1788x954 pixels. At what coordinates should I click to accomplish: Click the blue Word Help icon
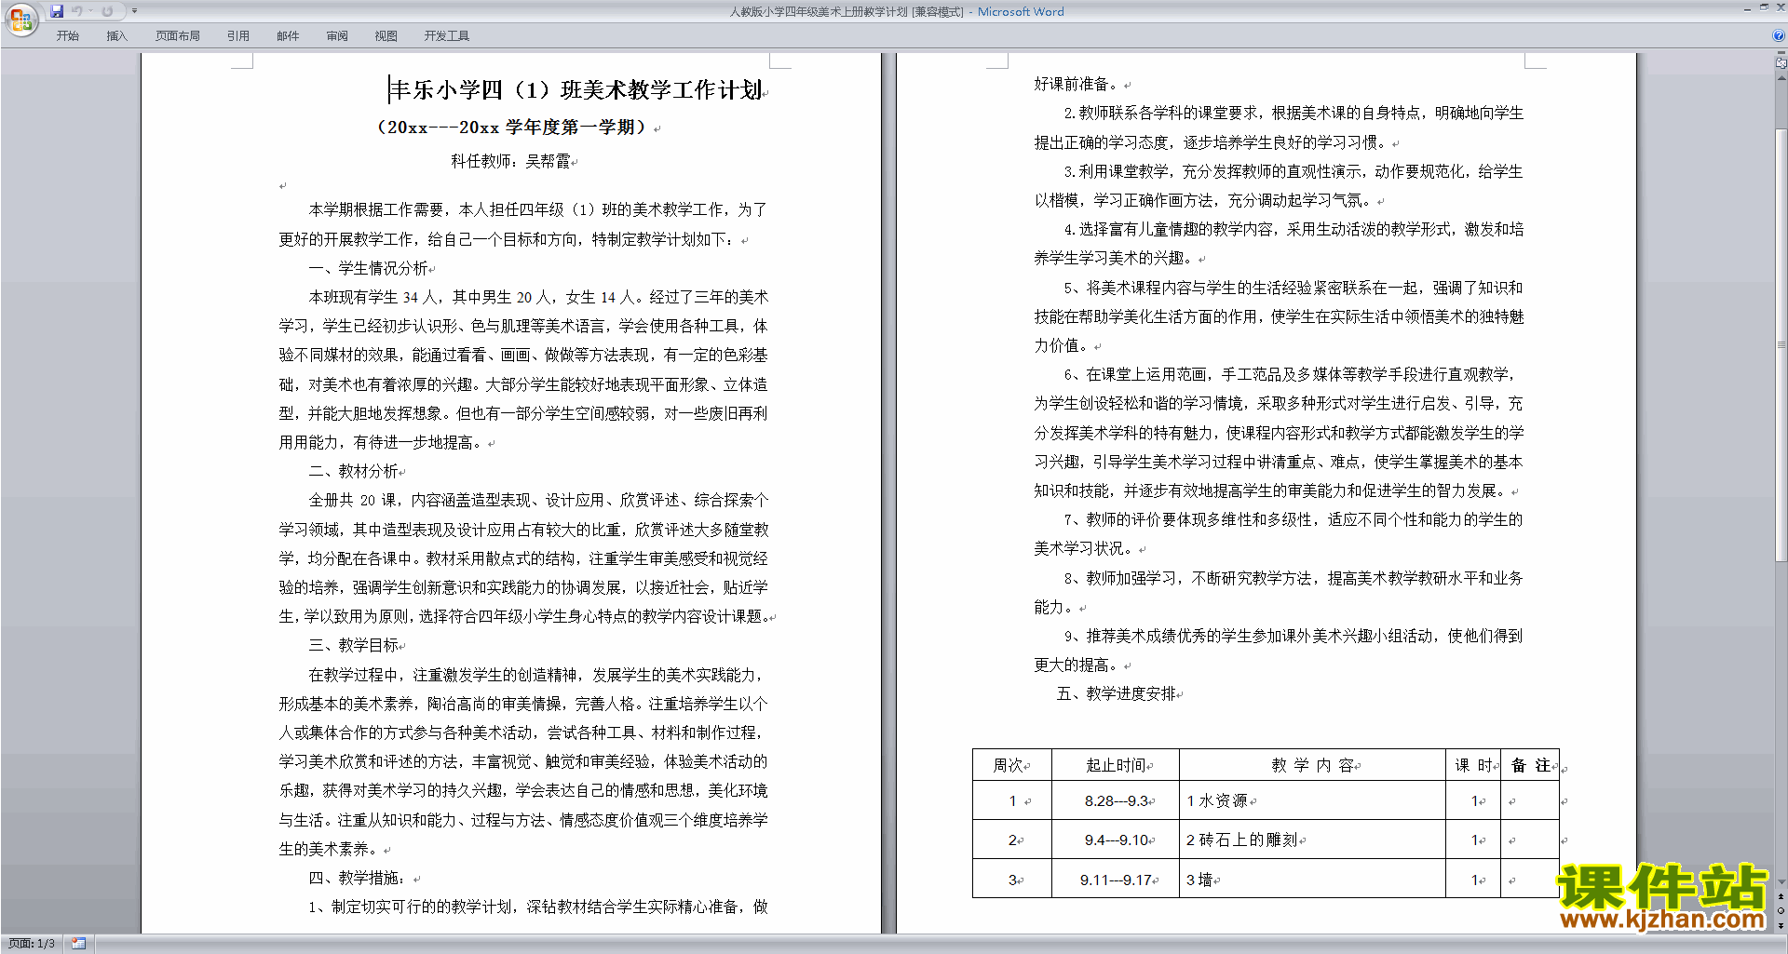point(1779,36)
